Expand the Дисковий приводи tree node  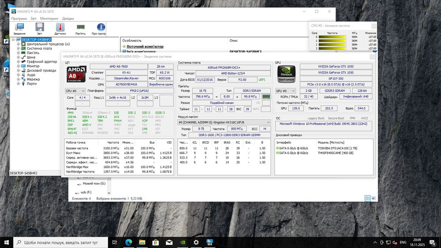18,70
